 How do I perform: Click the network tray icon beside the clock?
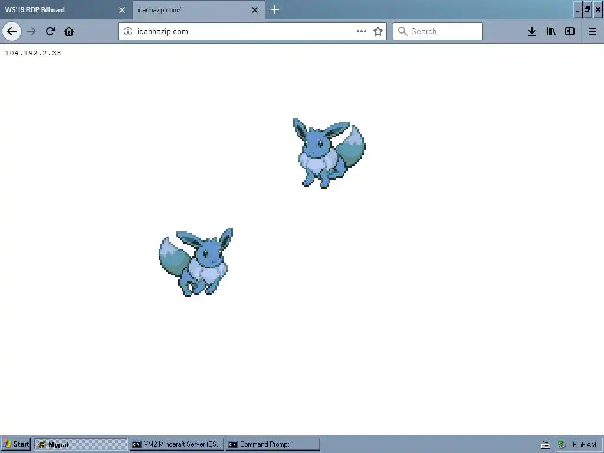pos(562,445)
